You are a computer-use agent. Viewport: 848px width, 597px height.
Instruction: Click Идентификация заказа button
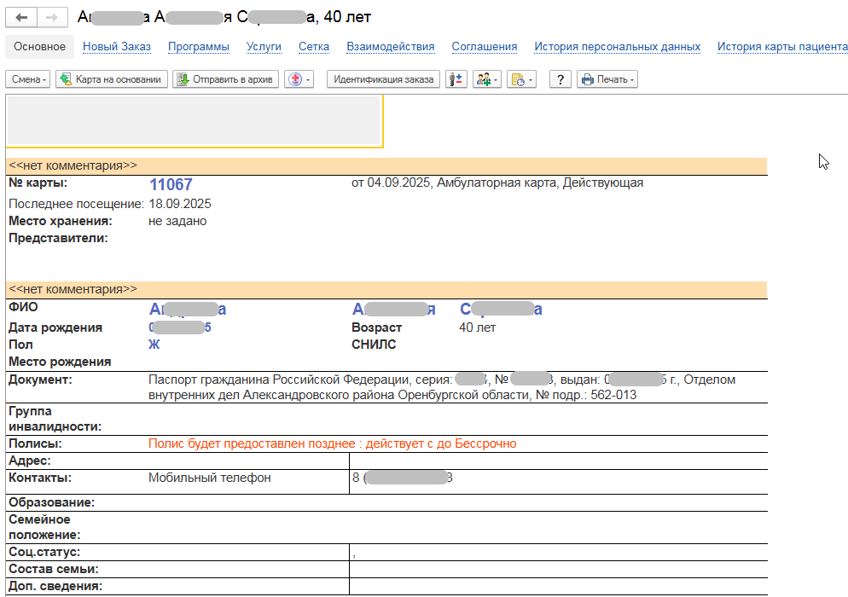383,79
